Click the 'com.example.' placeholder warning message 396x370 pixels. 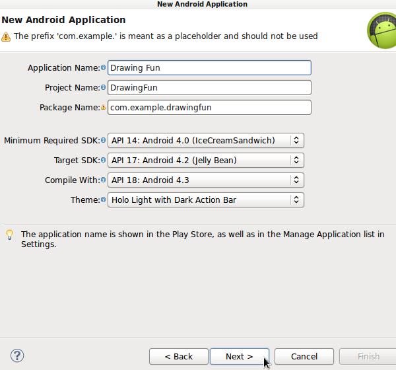(166, 36)
